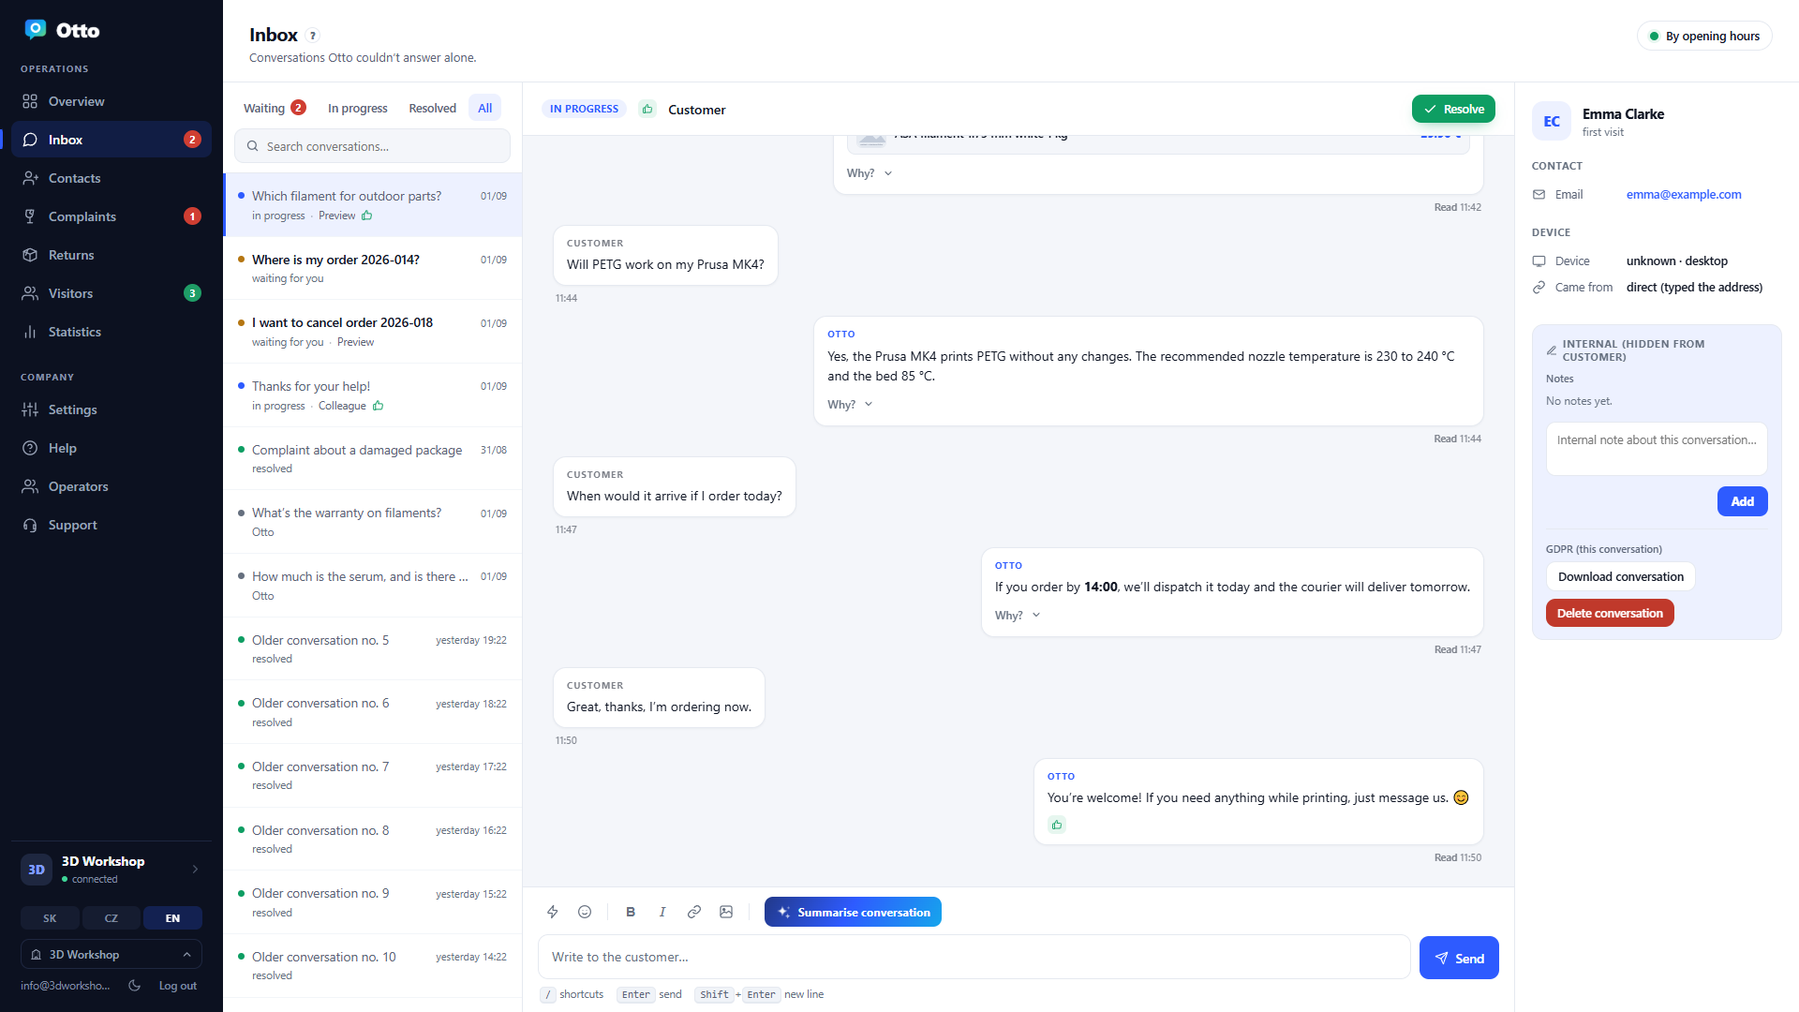Image resolution: width=1799 pixels, height=1012 pixels.
Task: Insert a link via the link icon
Action: tap(694, 912)
